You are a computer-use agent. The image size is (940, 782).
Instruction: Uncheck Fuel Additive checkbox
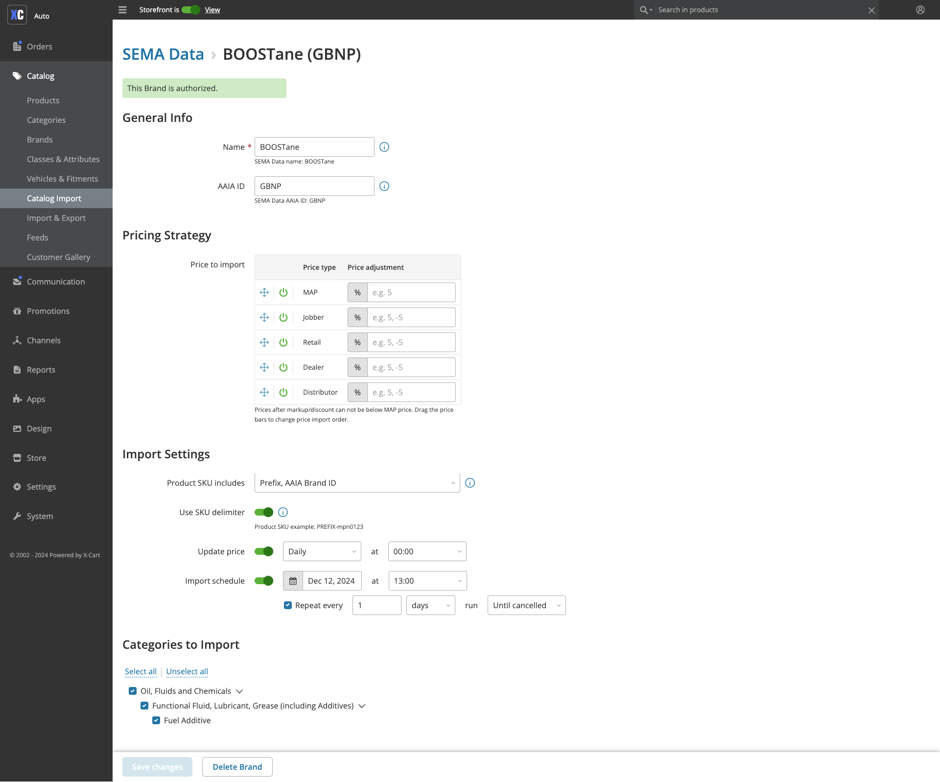click(156, 720)
